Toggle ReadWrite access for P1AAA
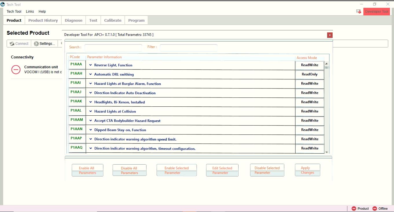This screenshot has height=212, width=394. (x=309, y=65)
